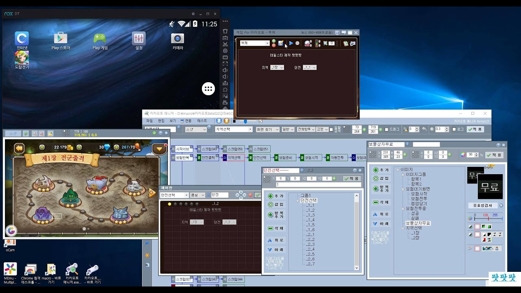Click the traffic light icon in 게임 For 카카오토

tap(318, 43)
